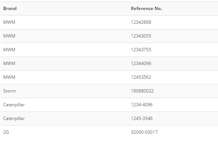Click MWM brand in 12342668 row
Screen dimensions: 218x146
9,22
